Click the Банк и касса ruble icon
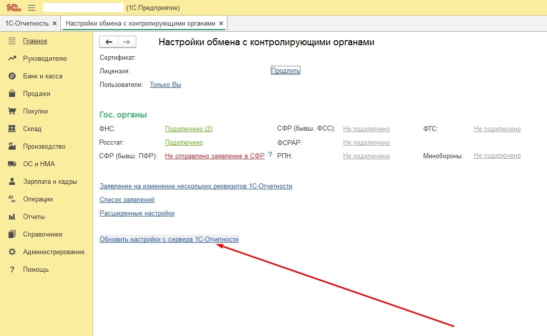This screenshot has height=336, width=547. tap(12, 76)
